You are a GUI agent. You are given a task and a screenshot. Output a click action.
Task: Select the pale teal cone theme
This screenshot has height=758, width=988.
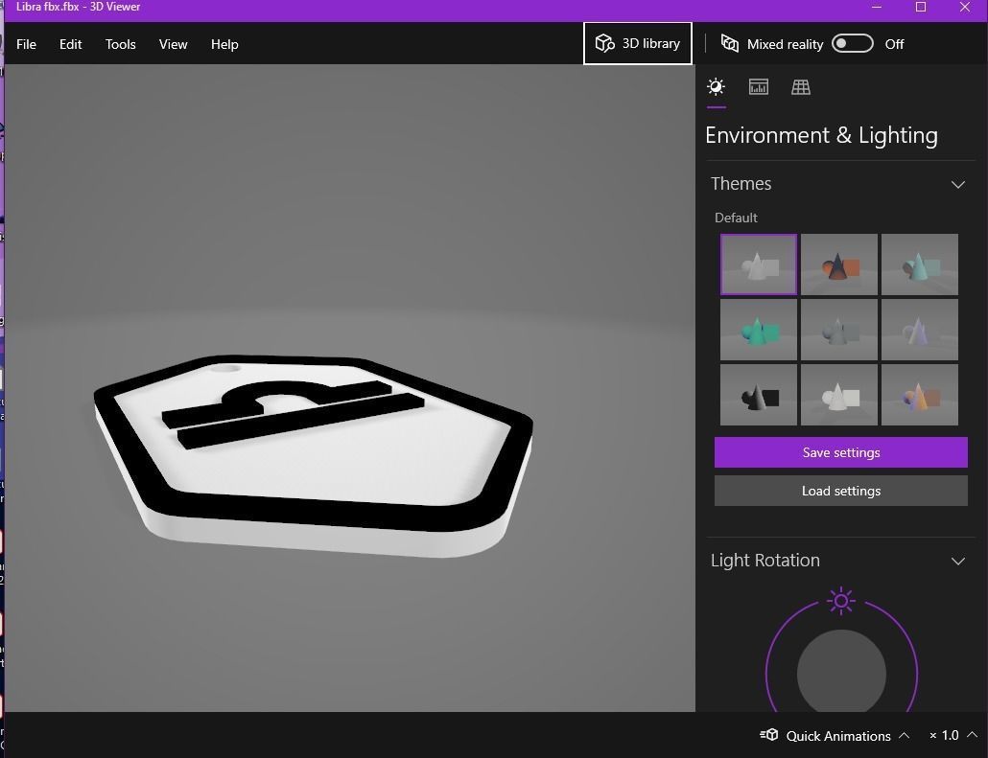[920, 264]
